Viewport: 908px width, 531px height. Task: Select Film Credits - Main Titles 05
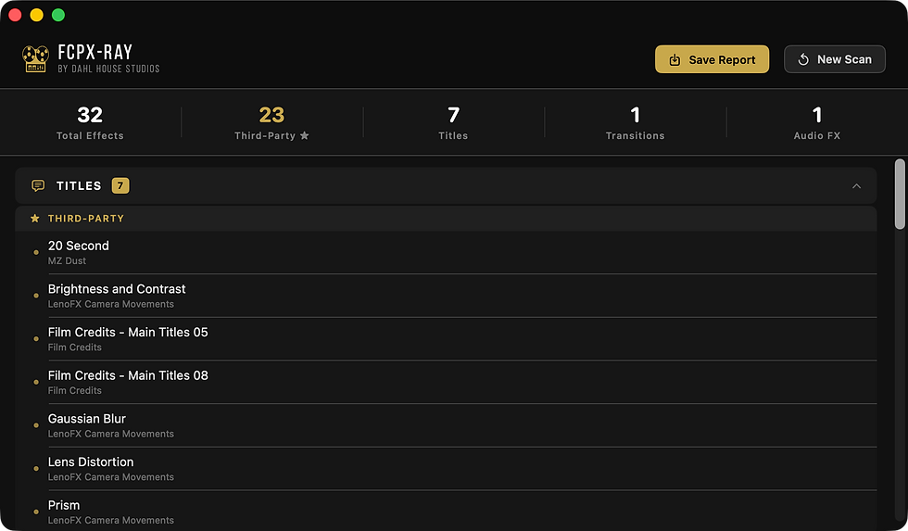(x=446, y=339)
